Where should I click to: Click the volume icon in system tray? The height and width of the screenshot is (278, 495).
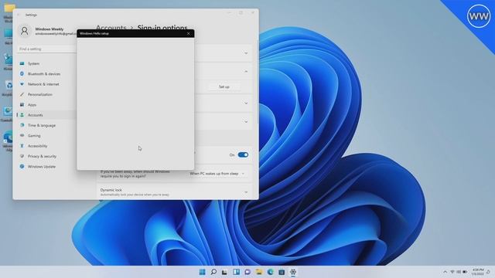[459, 272]
